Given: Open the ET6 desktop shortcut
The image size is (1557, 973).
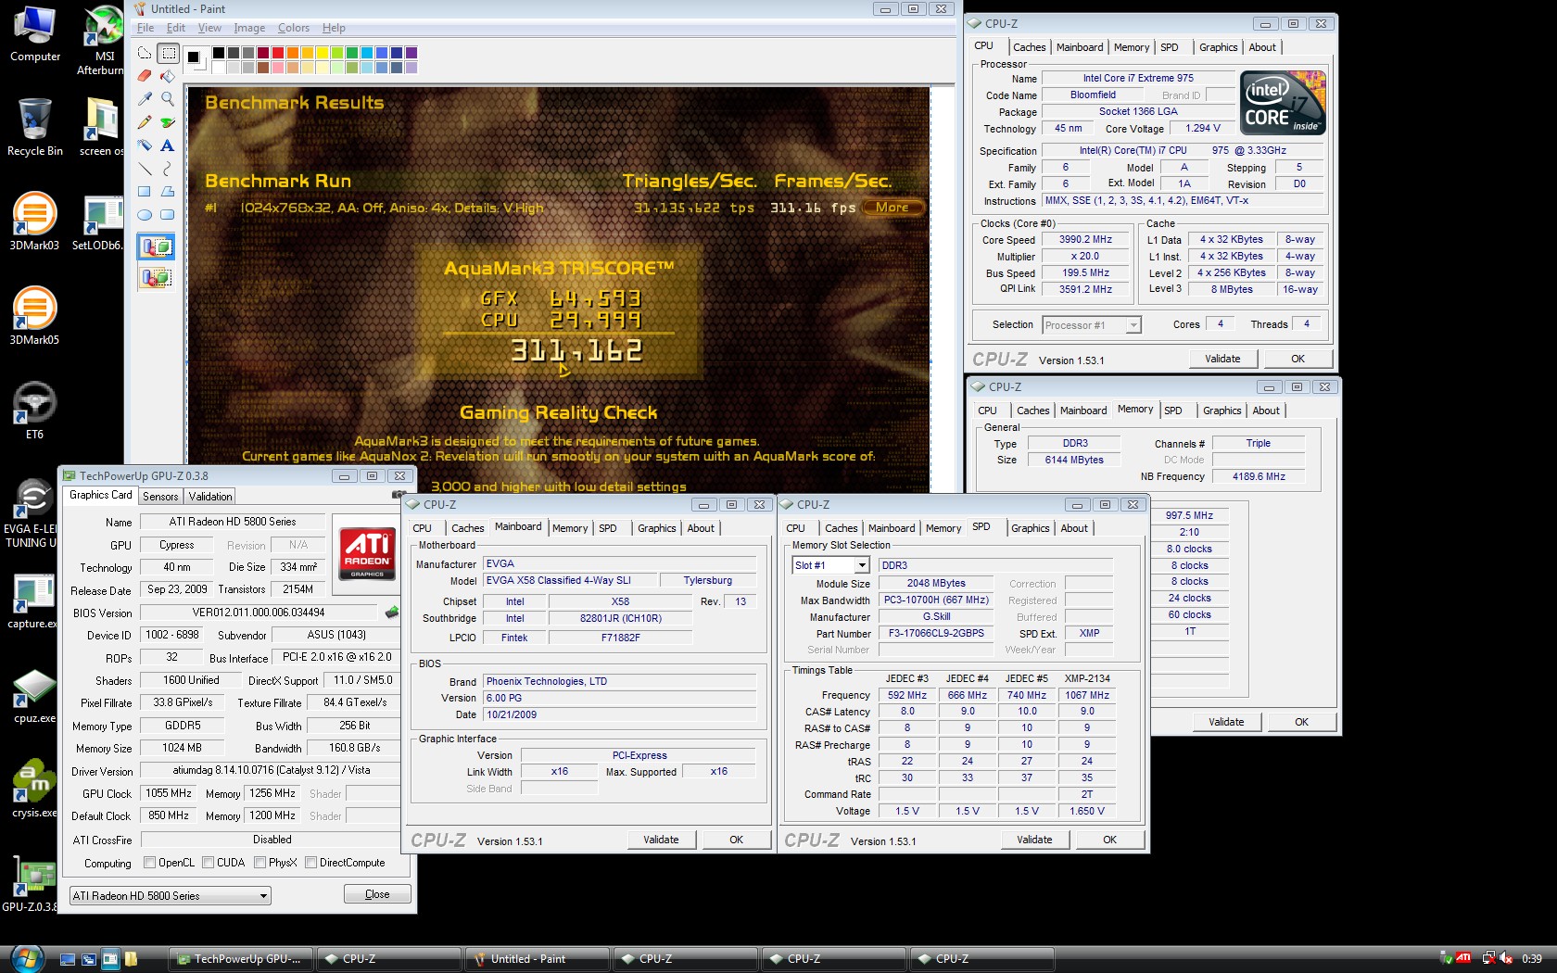Looking at the screenshot, I should pyautogui.click(x=34, y=411).
